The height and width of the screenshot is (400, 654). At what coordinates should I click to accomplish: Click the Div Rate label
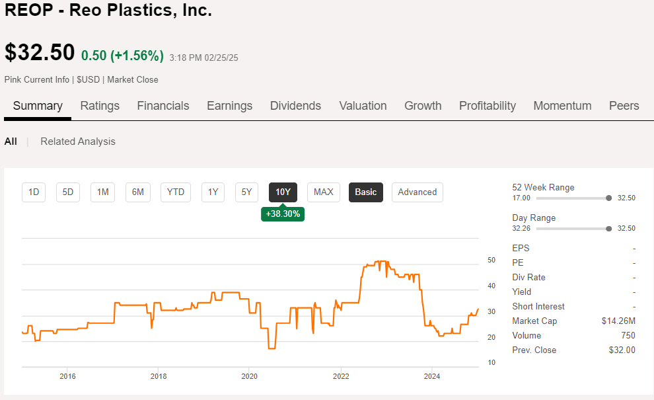[x=529, y=277]
